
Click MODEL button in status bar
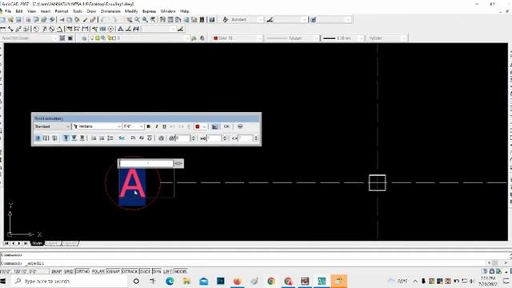[180, 271]
